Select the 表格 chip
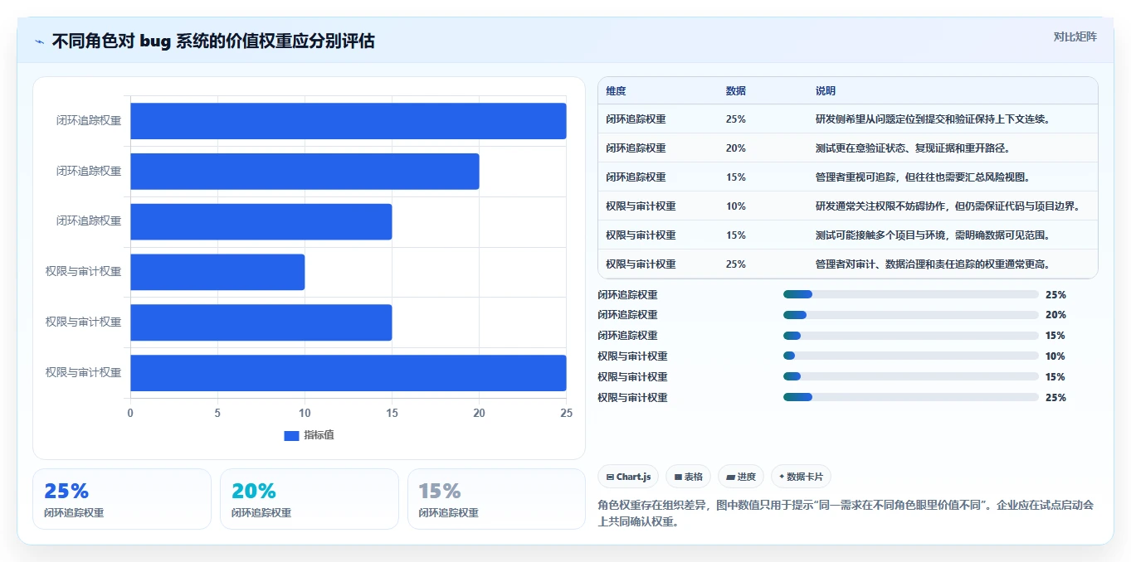This screenshot has height=562, width=1131. pyautogui.click(x=689, y=477)
